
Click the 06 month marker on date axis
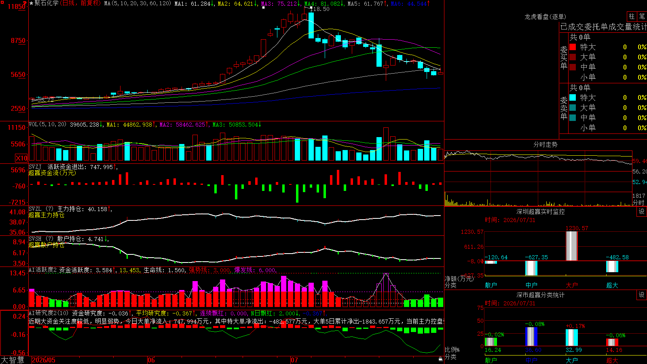pyautogui.click(x=151, y=360)
